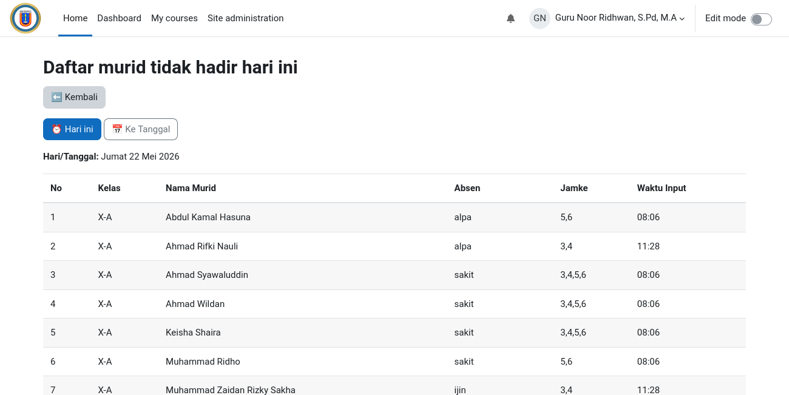Open My courses in the navigation

pos(174,18)
